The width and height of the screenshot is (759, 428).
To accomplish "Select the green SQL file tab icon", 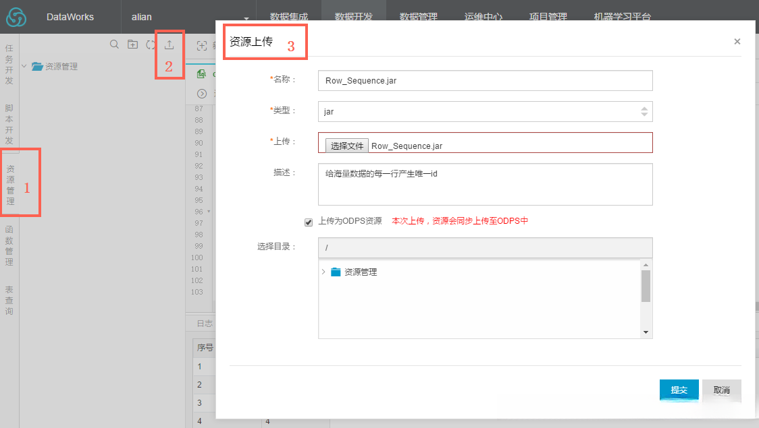I will pyautogui.click(x=201, y=74).
